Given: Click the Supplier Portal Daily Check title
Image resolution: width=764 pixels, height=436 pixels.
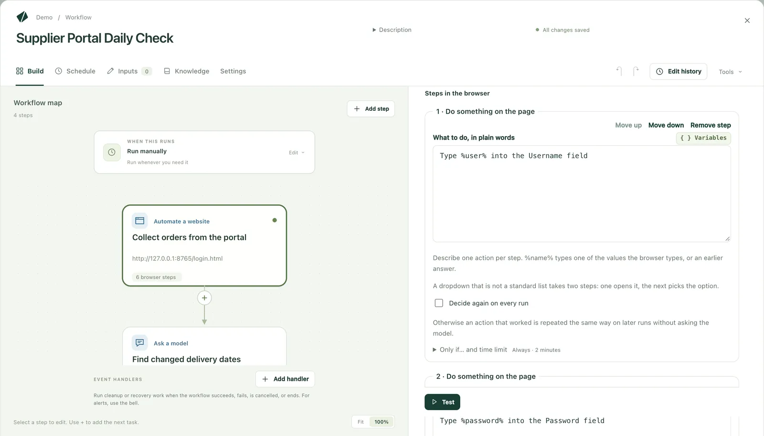Looking at the screenshot, I should 95,38.
